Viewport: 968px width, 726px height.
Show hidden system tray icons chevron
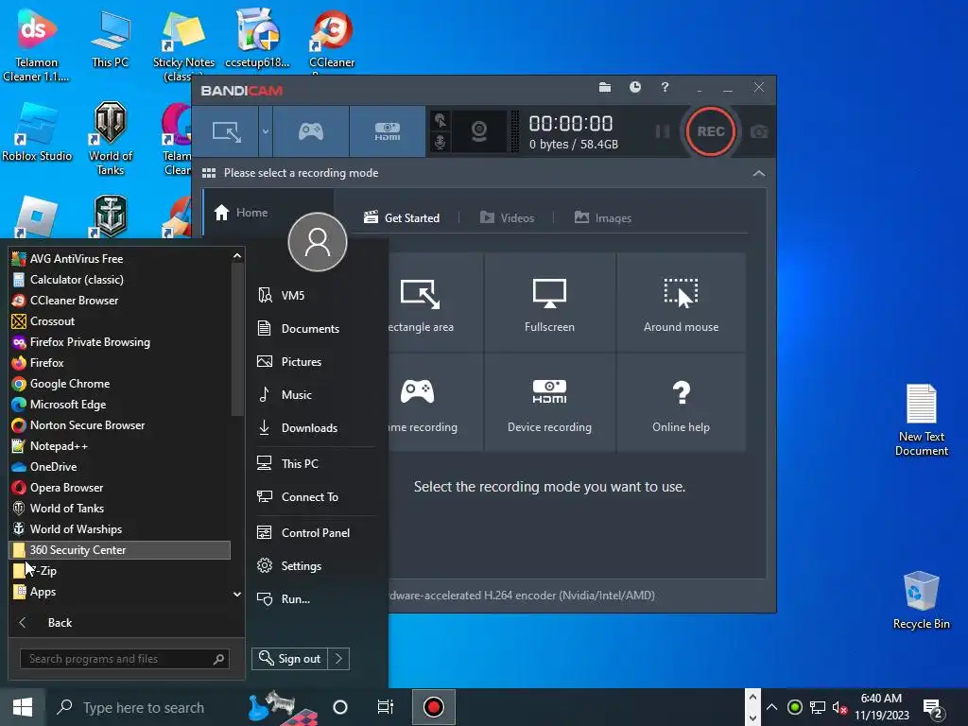[x=771, y=707]
